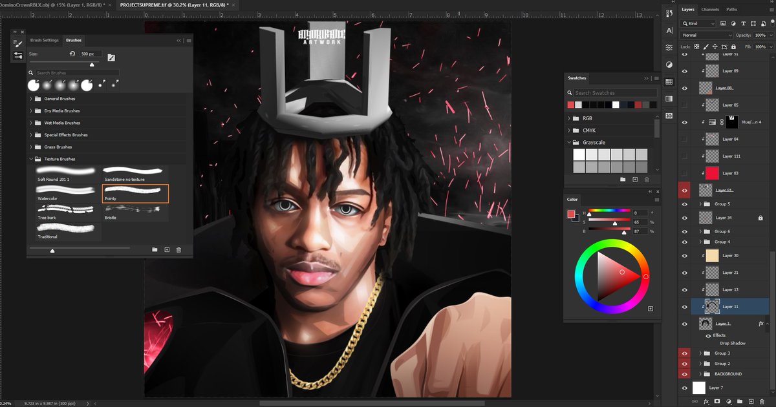The width and height of the screenshot is (776, 407).
Task: Show Layer 83 by clicking its visibility box
Action: pyautogui.click(x=685, y=173)
